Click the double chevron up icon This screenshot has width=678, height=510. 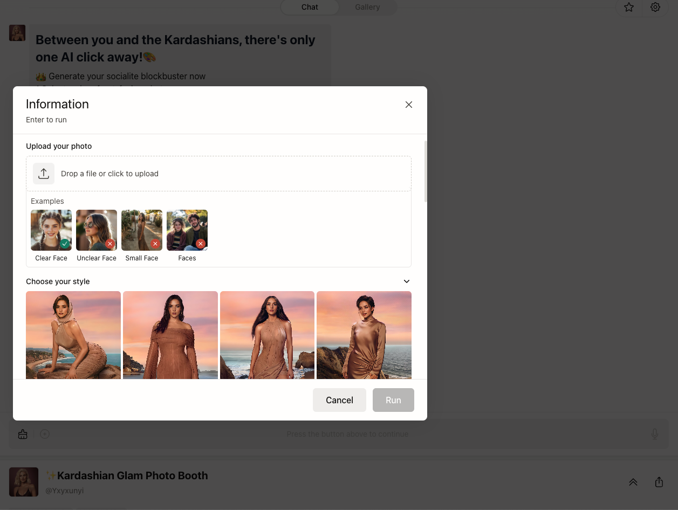point(633,482)
